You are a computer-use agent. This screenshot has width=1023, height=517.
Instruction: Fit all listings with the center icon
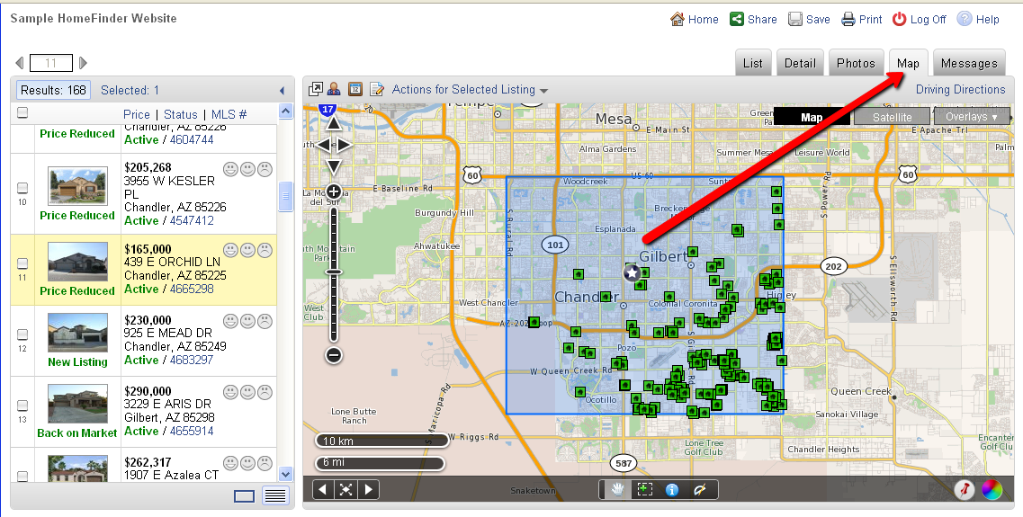345,490
